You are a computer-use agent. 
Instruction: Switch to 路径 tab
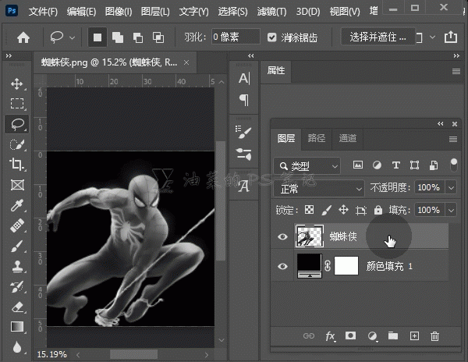(317, 138)
